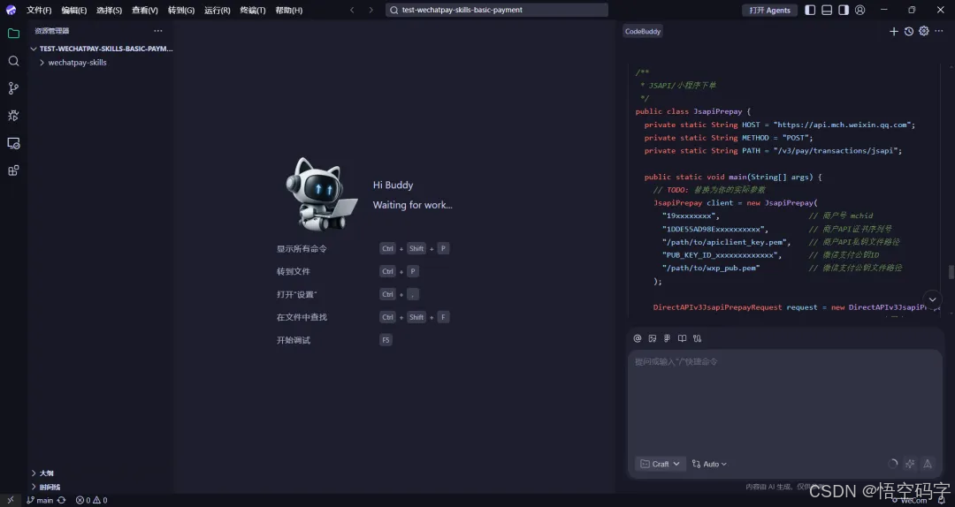This screenshot has height=507, width=955.
Task: Toggle the secondary side bar layout
Action: point(844,10)
